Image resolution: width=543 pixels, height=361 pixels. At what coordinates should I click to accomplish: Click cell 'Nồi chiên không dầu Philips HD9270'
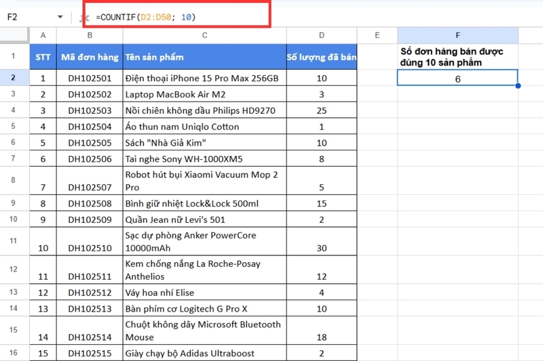(x=205, y=110)
